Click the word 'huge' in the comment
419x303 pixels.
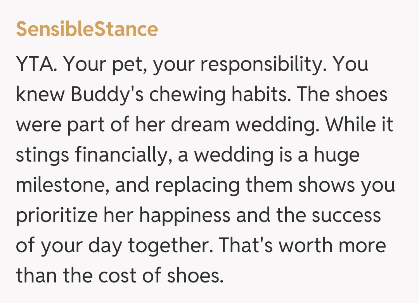click(336, 155)
